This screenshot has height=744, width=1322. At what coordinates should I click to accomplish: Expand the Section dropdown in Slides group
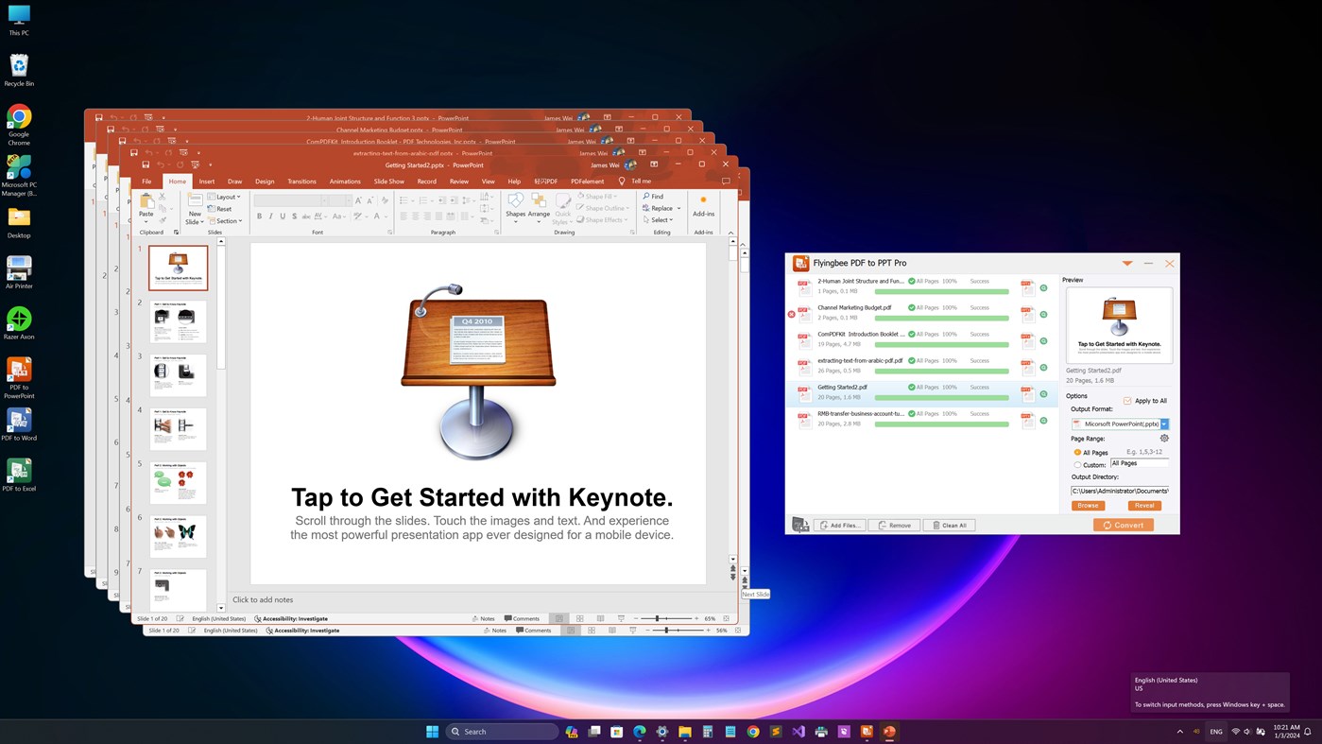[225, 221]
